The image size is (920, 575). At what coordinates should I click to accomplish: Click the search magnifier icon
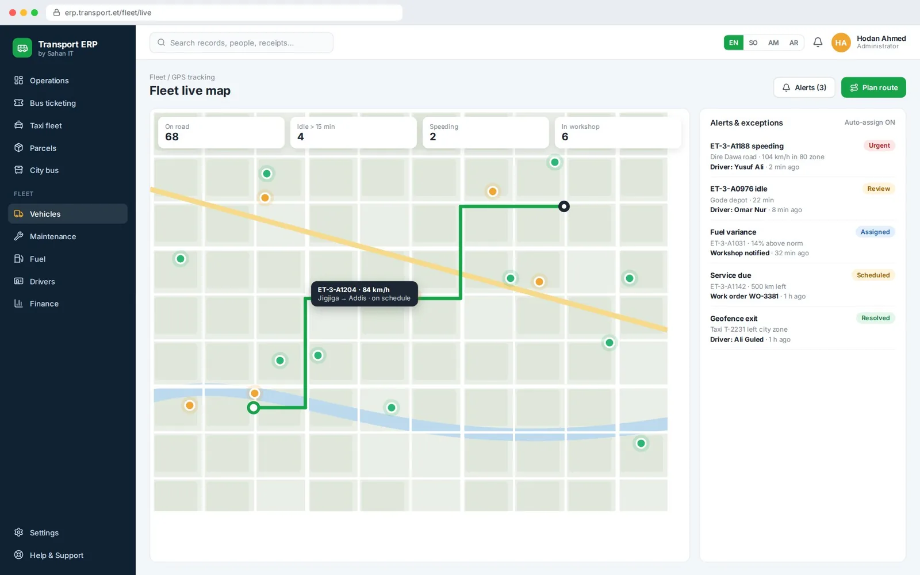tap(162, 43)
